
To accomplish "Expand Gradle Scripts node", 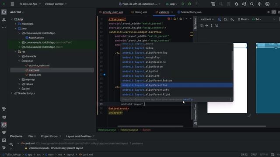I will click(x=12, y=93).
